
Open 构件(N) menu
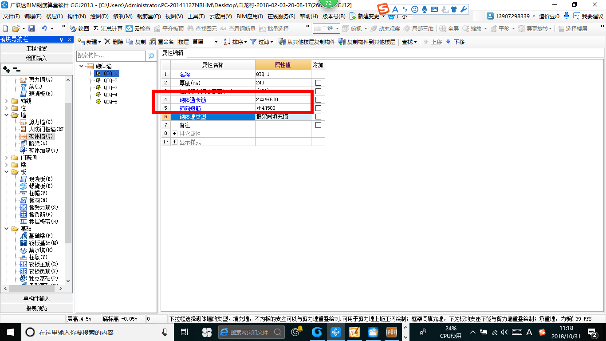click(77, 16)
